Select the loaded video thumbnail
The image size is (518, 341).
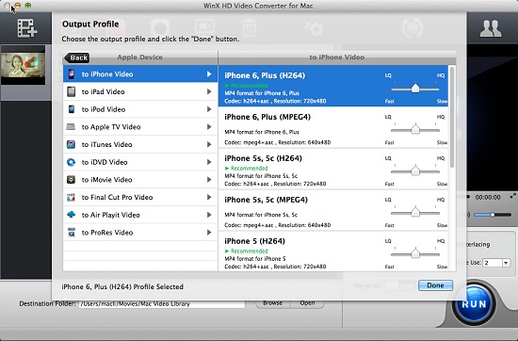(x=24, y=65)
